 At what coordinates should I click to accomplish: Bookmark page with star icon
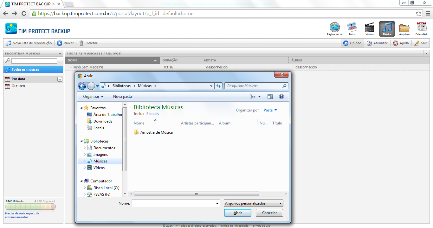[419, 14]
